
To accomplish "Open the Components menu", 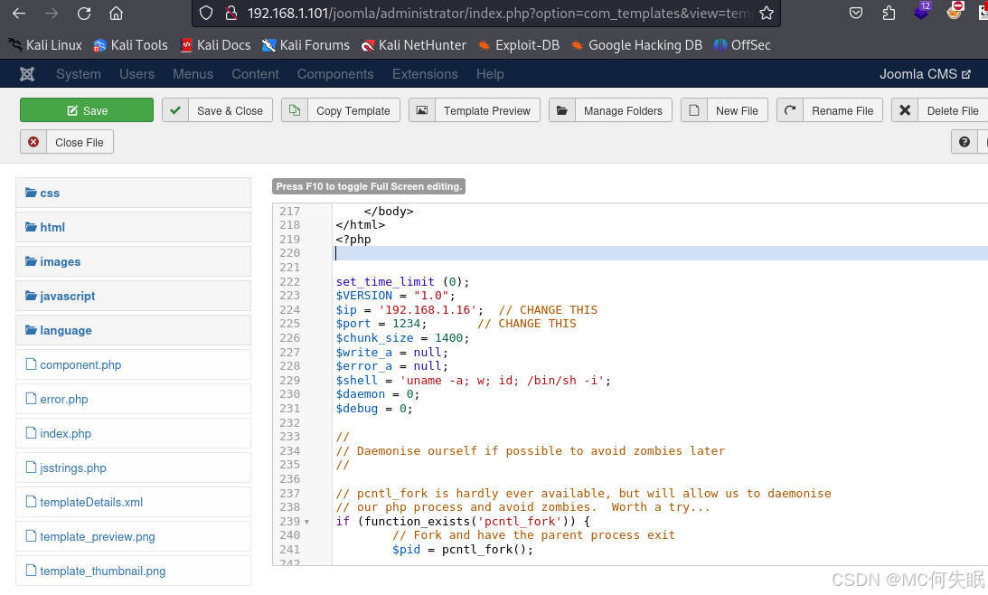I will pyautogui.click(x=335, y=74).
